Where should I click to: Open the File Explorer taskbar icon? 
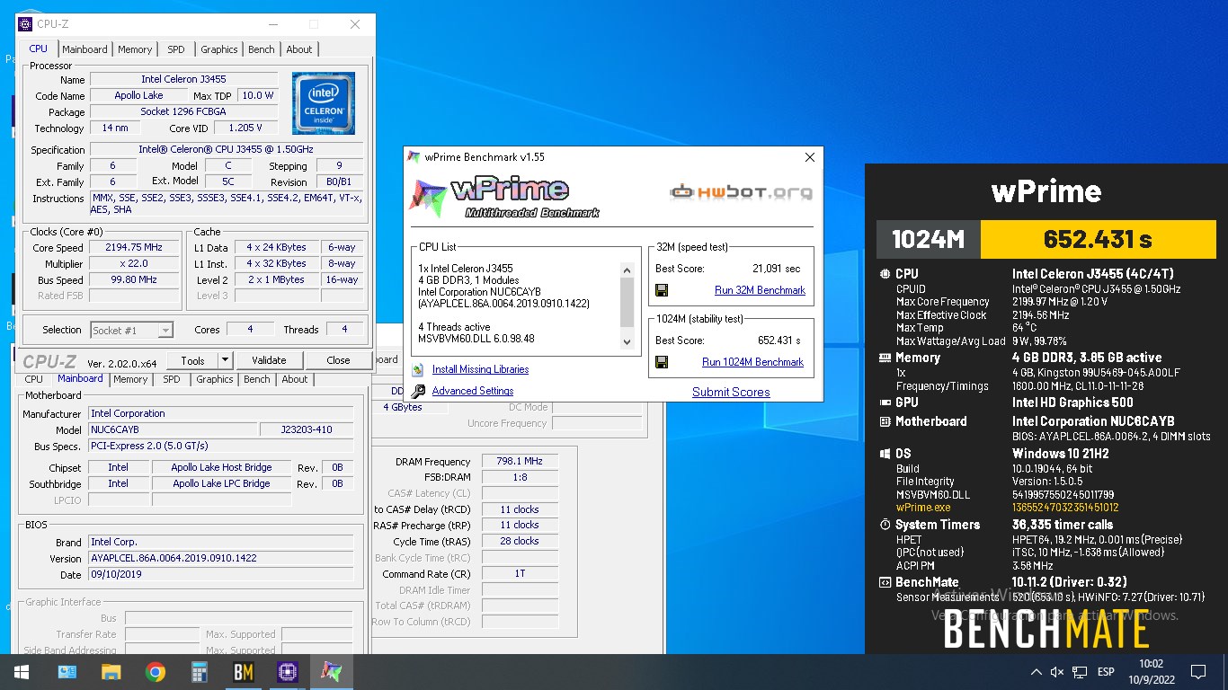click(111, 672)
